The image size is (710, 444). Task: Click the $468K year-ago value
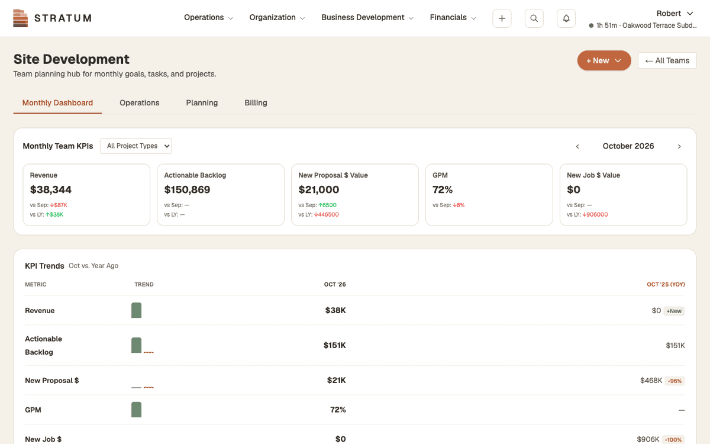(x=651, y=381)
